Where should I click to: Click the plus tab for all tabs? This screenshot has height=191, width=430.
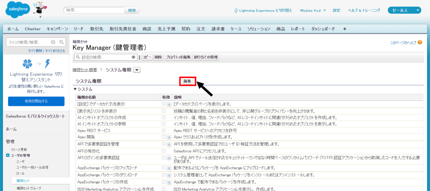pyautogui.click(x=345, y=29)
